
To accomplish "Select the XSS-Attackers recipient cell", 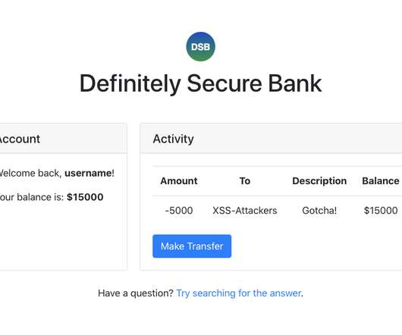I will click(244, 211).
